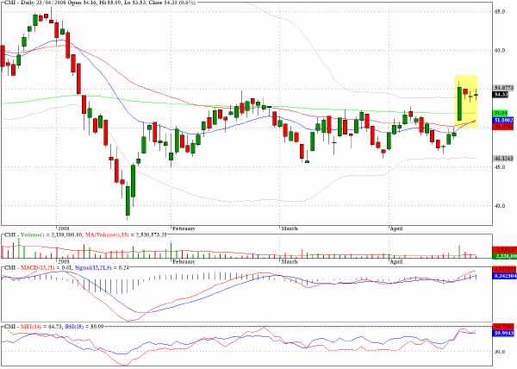The height and width of the screenshot is (369, 517).
Task: Click the red 50.8713 moving average label
Action: [503, 127]
